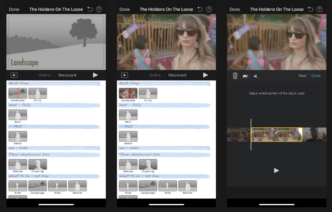Edit the "about to be - set free" title in the middle storyboard
This screenshot has width=332, height=212.
pyautogui.click(x=164, y=176)
